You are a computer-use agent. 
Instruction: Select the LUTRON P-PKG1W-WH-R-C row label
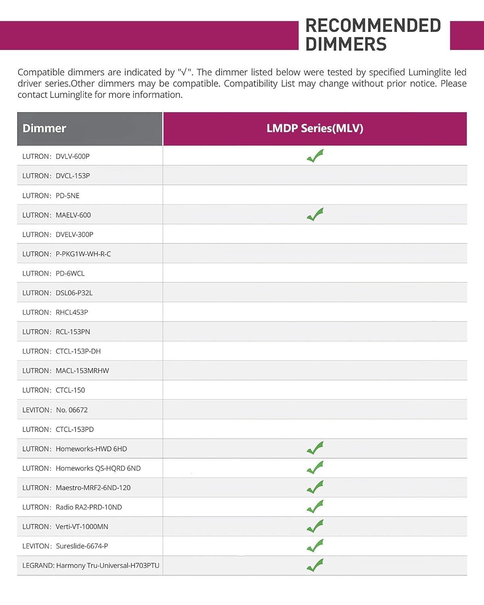click(67, 254)
